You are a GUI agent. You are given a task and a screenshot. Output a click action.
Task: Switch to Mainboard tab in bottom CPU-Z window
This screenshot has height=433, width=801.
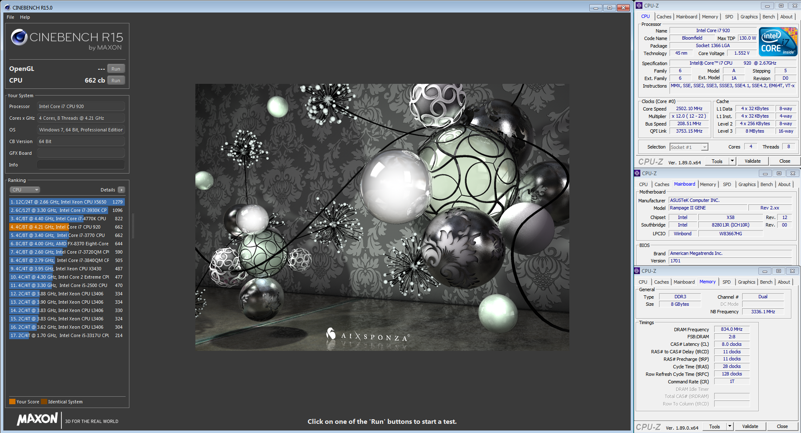[x=684, y=282]
